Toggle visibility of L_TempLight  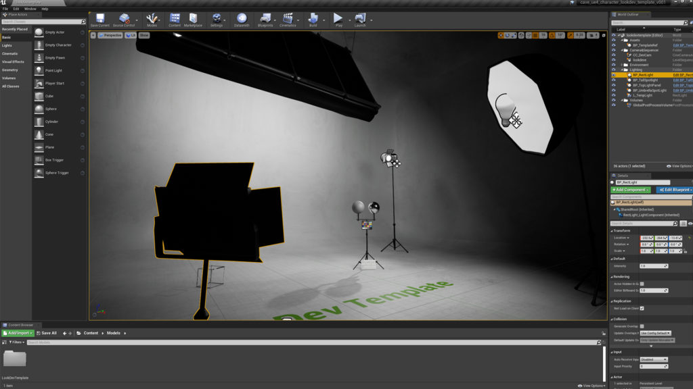pyautogui.click(x=613, y=95)
